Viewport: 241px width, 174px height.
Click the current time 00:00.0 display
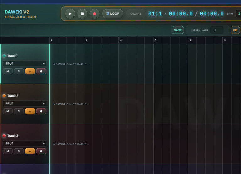181,14
